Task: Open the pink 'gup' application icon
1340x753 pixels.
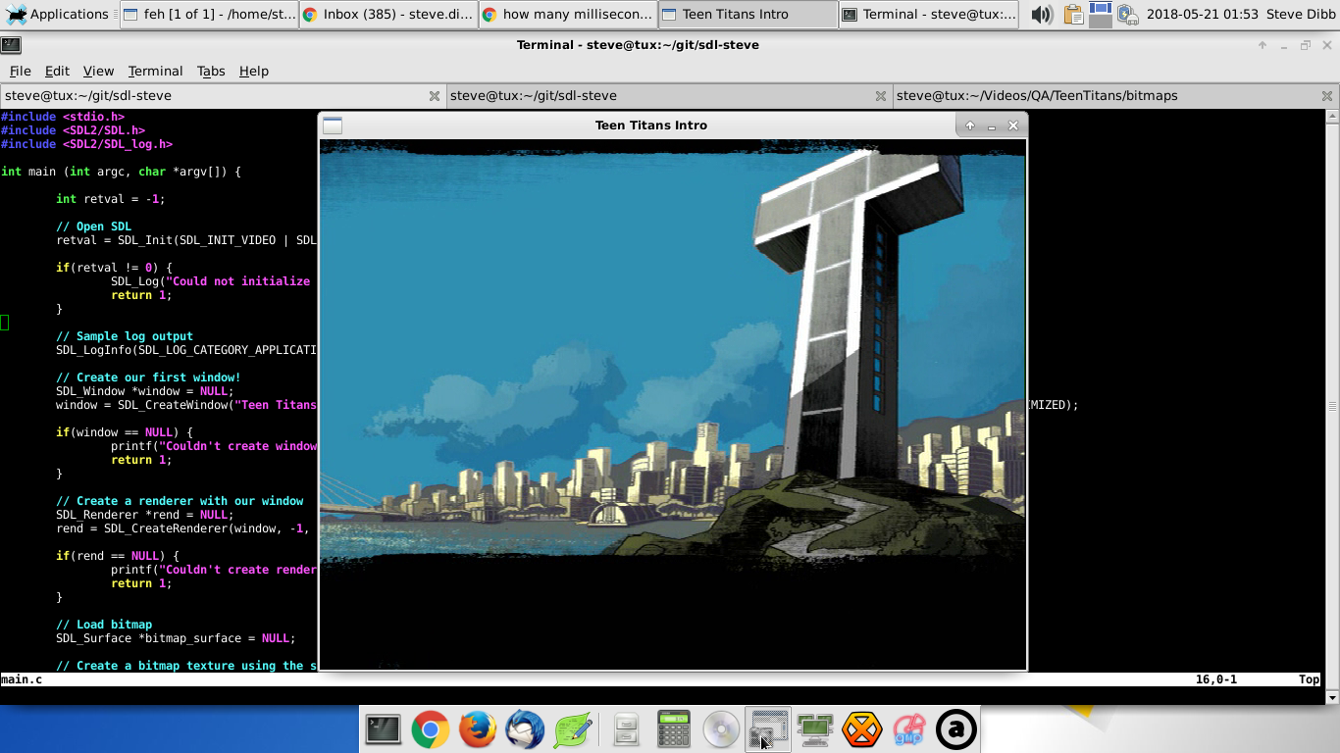Action: 908,729
